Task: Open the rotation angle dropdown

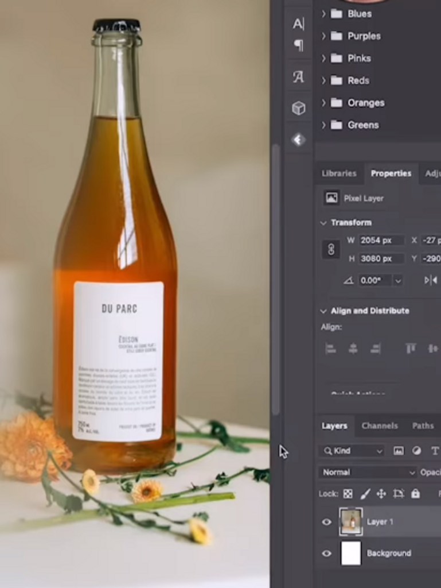Action: click(398, 280)
